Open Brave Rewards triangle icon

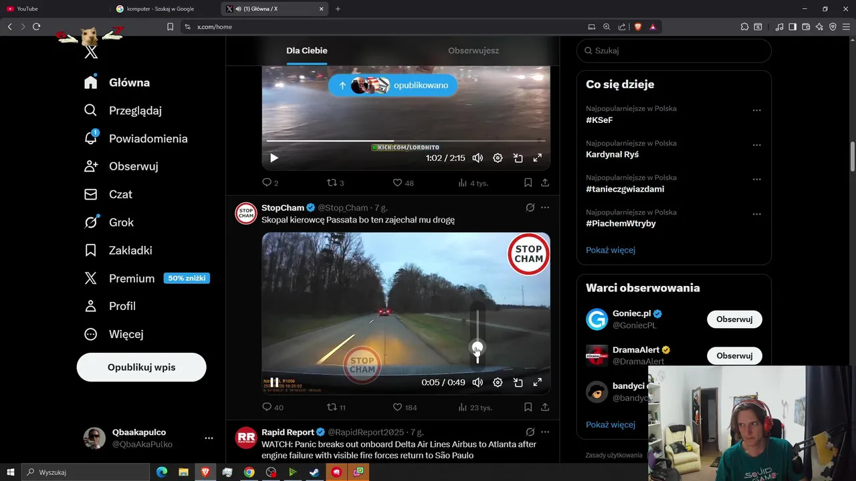[653, 27]
